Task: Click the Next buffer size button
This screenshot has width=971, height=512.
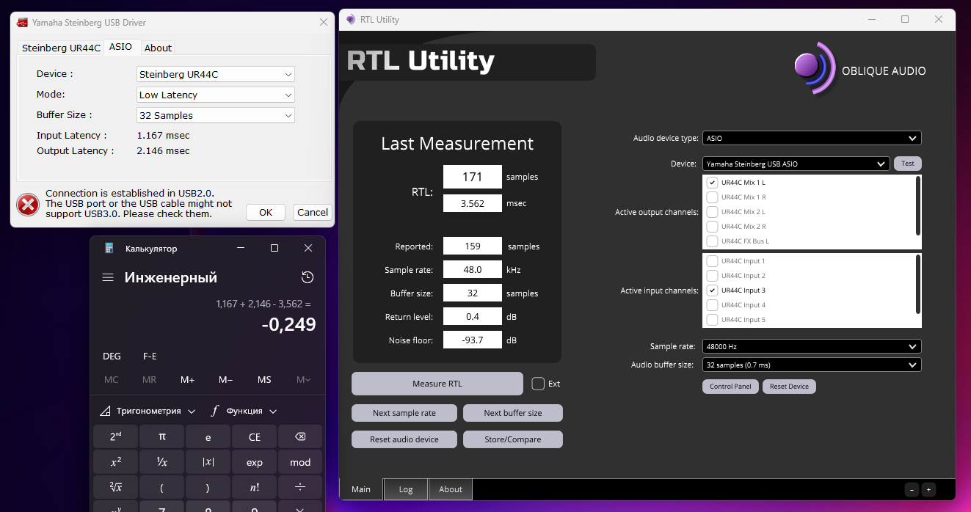Action: (x=513, y=413)
